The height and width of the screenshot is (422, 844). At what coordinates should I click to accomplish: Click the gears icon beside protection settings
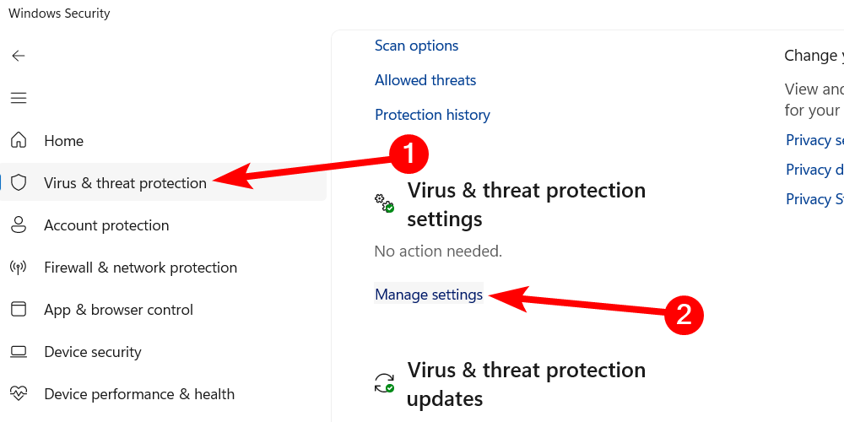pyautogui.click(x=384, y=203)
